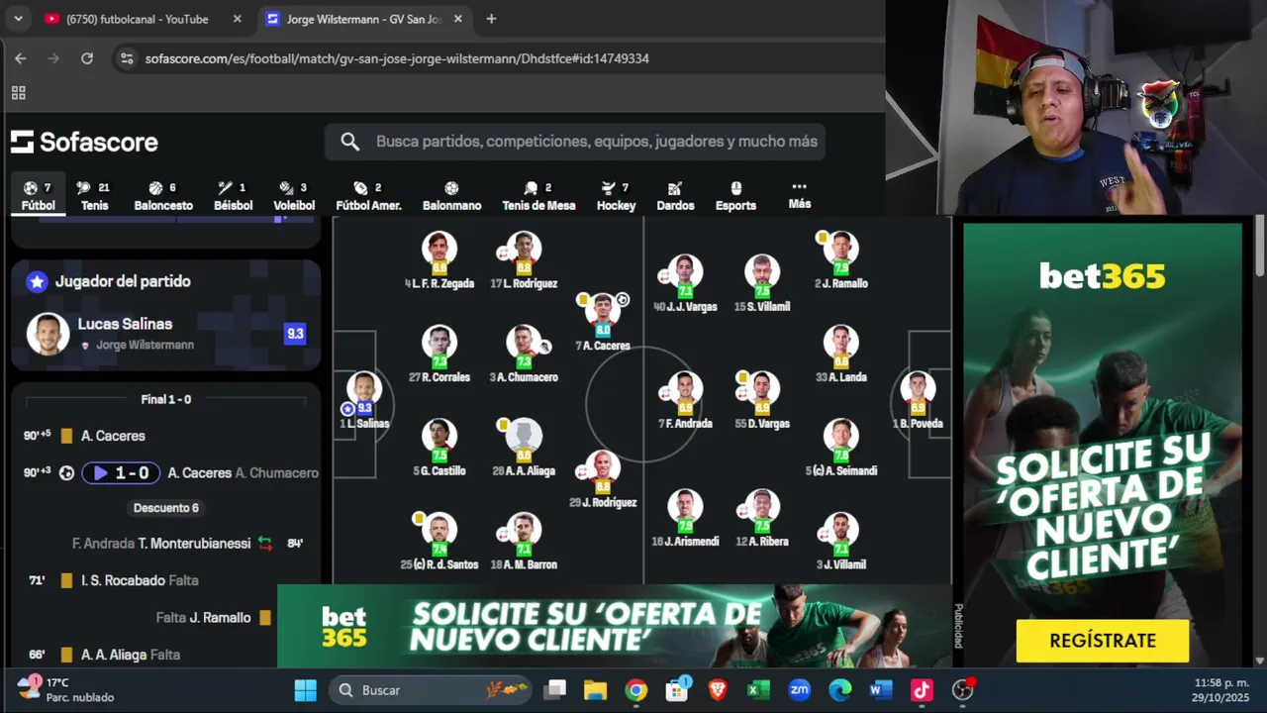The image size is (1267, 713).
Task: Open the Fútbol sport tab
Action: pos(38,196)
